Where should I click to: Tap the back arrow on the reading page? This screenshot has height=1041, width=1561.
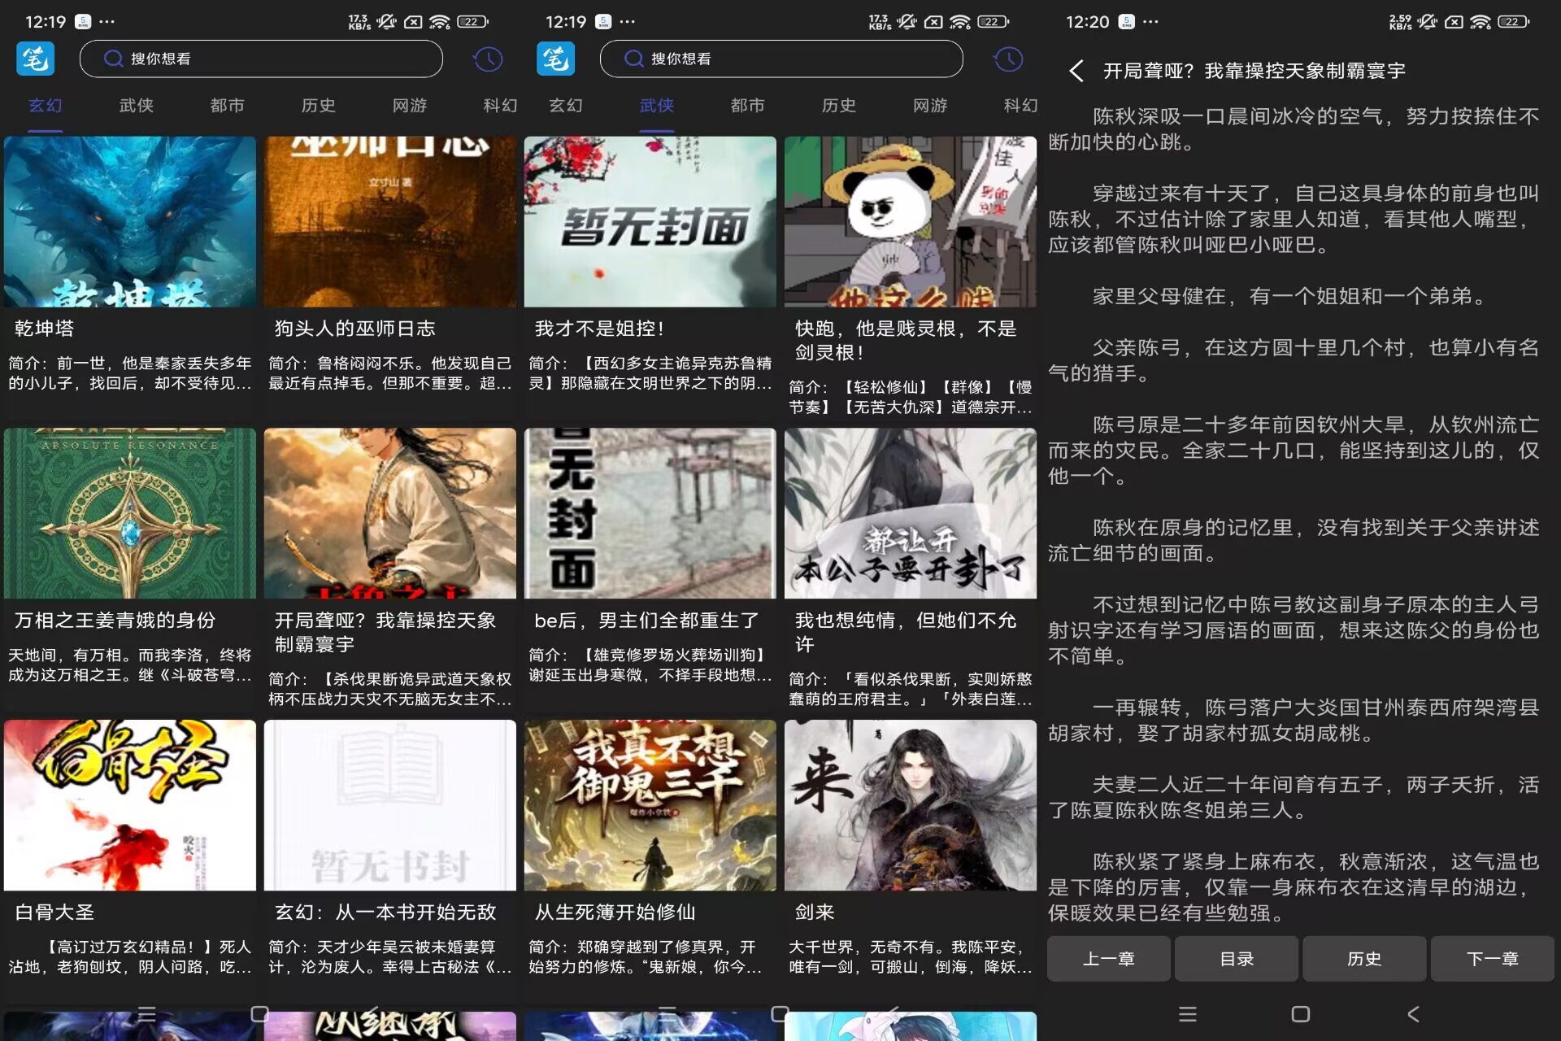[1077, 72]
